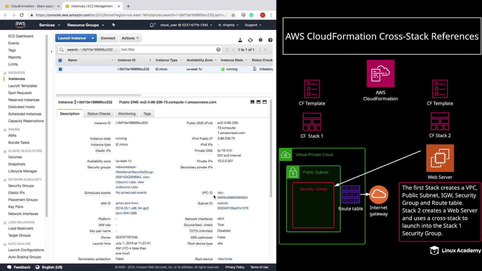Toggle the checkbox for instance i-0bf10e169669cc232
This screenshot has width=482, height=271.
click(60, 69)
